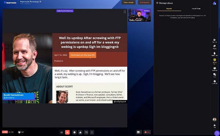The width and height of the screenshot is (220, 136).
Task: Toggle the red highlighted bottom toolbar button
Action: pos(67,132)
